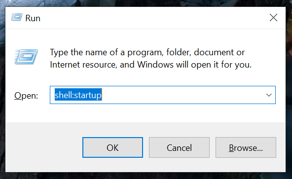Click the word document in the description
This screenshot has height=179, width=292.
214,52
